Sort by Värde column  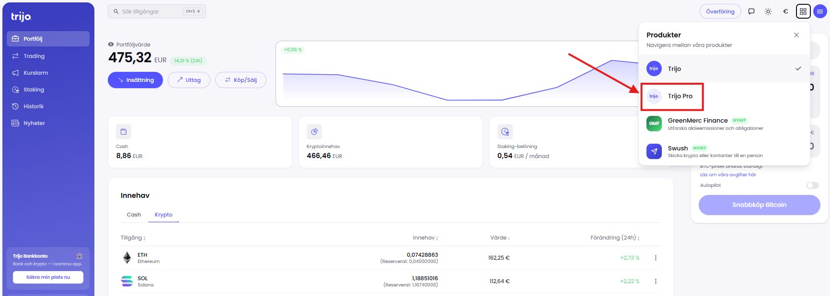pos(500,238)
